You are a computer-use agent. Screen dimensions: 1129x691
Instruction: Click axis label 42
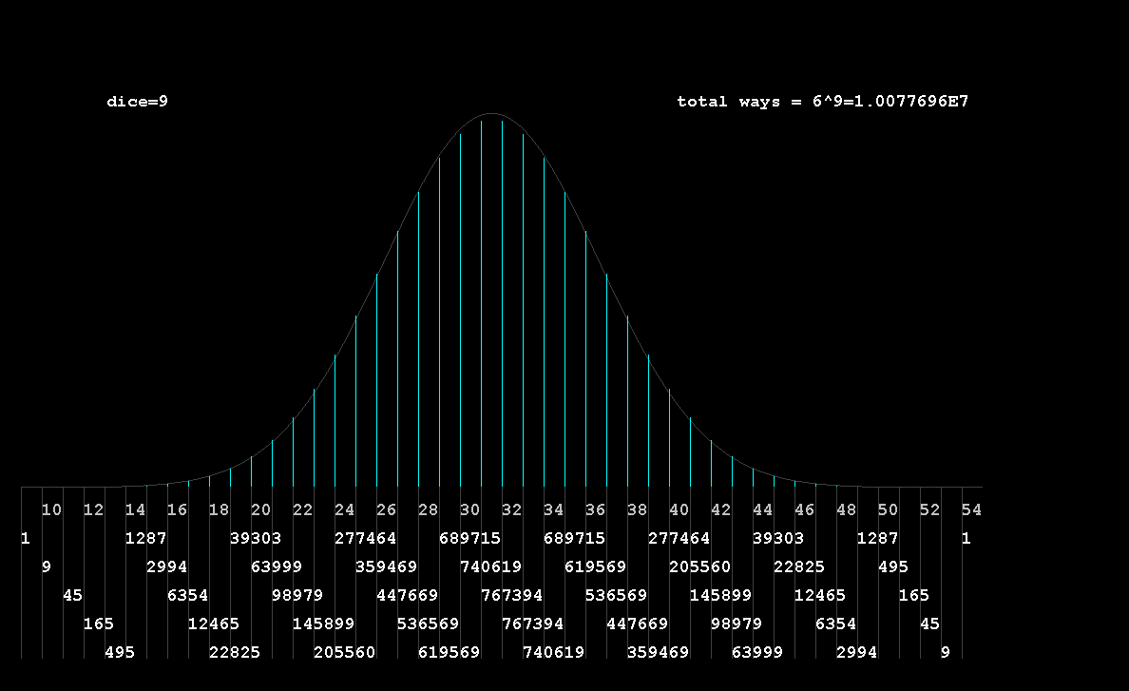click(x=720, y=510)
